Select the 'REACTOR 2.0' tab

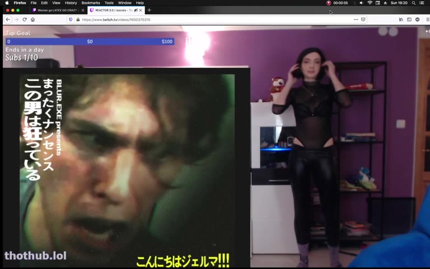116,10
